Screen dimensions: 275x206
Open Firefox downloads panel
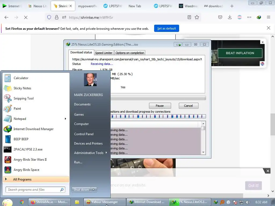click(230, 17)
